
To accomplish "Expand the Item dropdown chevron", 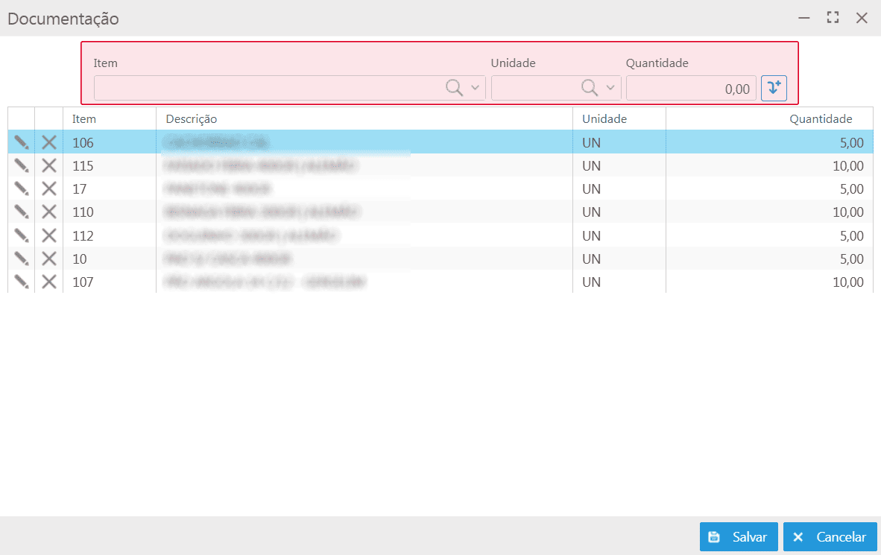I will point(476,88).
